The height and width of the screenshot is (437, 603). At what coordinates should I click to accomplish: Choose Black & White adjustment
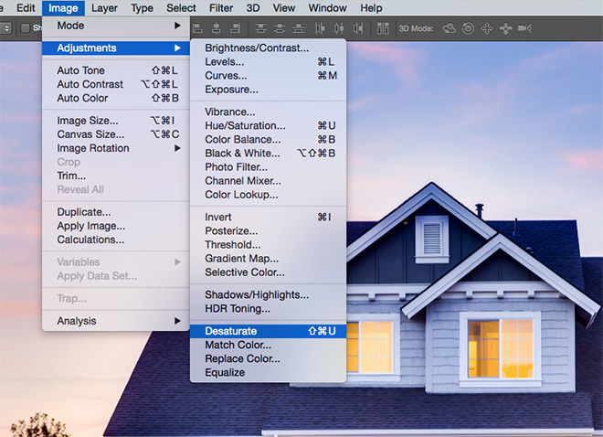click(268, 154)
